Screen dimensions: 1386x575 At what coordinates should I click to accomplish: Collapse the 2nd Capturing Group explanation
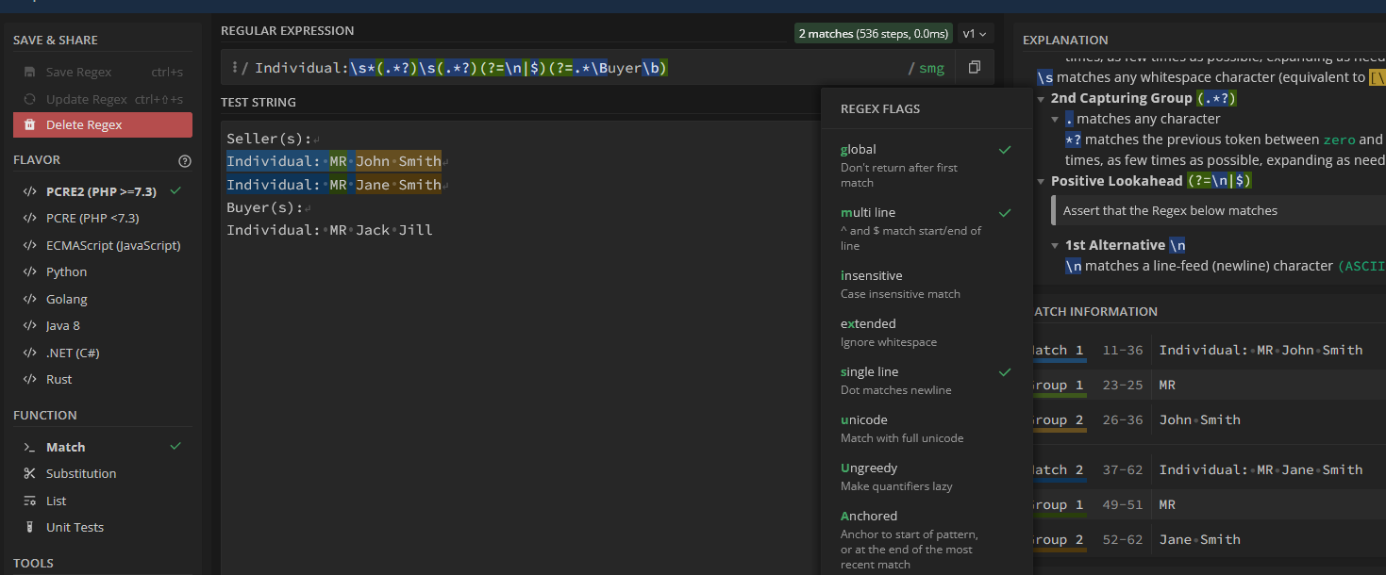click(1041, 98)
